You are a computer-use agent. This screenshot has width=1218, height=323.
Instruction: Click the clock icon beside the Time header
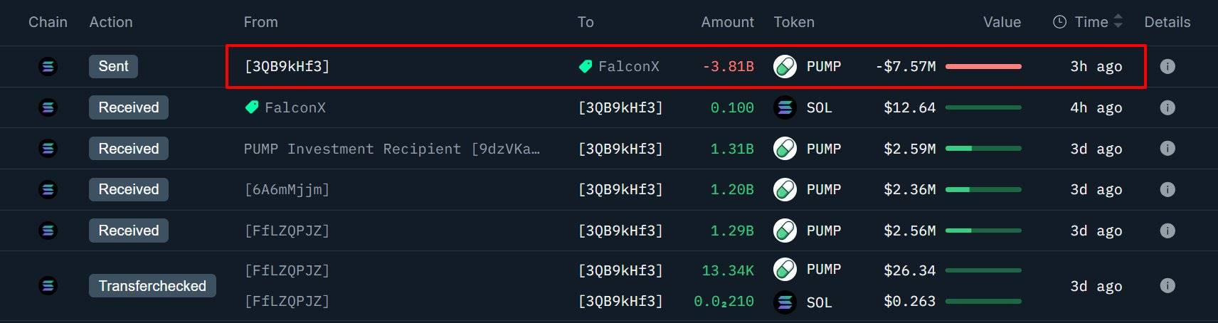coord(1059,22)
